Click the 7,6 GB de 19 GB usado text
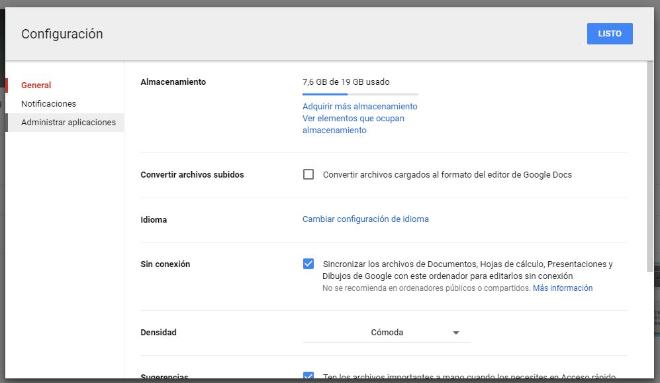Image resolution: width=660 pixels, height=383 pixels. coord(346,82)
